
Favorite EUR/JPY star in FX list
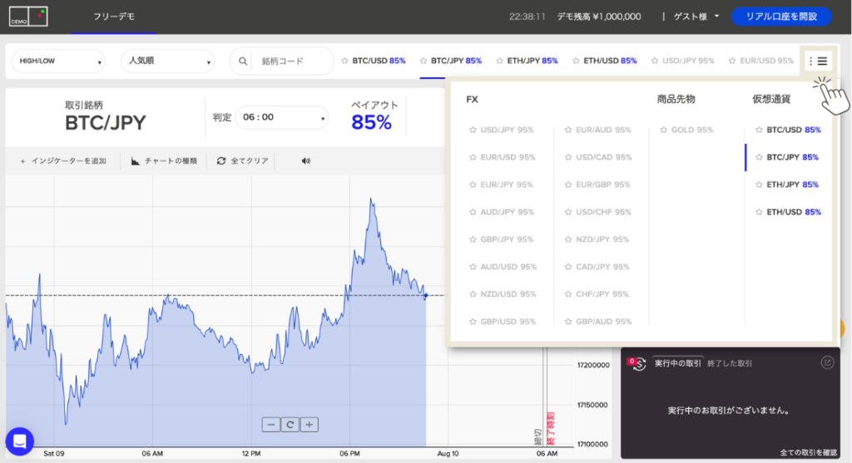(x=473, y=185)
